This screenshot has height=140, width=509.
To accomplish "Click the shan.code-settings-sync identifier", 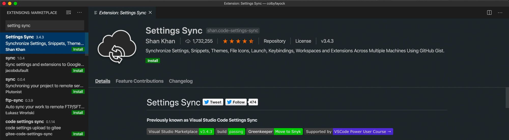I will tap(233, 31).
